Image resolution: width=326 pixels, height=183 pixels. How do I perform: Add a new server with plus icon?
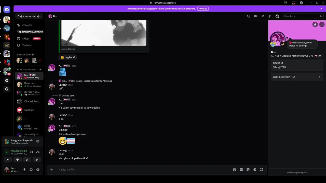7,80
